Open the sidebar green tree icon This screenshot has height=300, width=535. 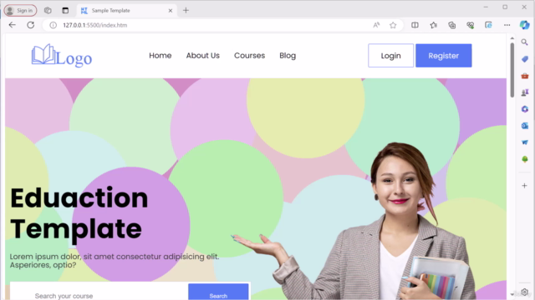(525, 159)
